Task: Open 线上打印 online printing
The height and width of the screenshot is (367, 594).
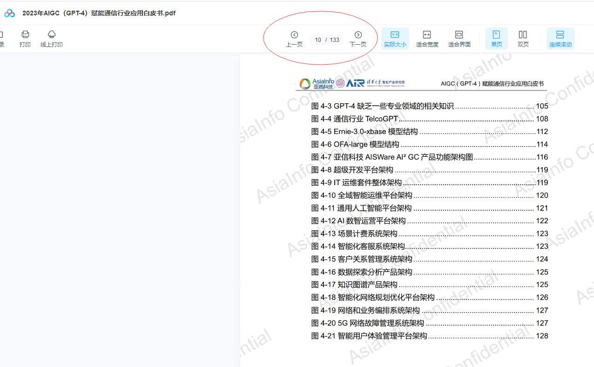Action: pos(52,39)
